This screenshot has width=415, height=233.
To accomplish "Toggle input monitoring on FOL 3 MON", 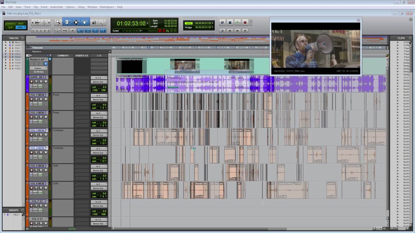I will 36,135.
